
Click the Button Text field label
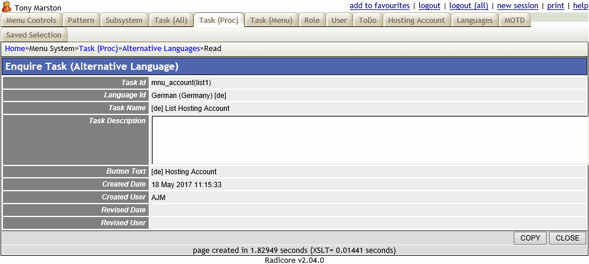[x=126, y=171]
